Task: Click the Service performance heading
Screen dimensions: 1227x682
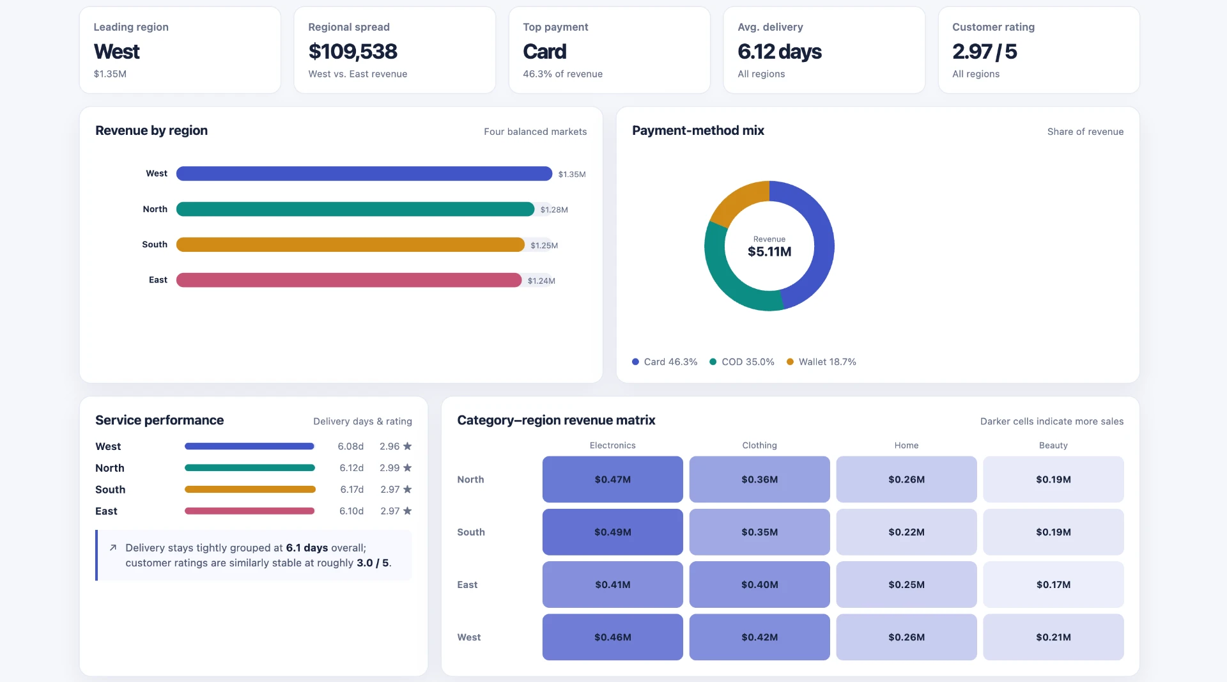Action: click(x=159, y=420)
